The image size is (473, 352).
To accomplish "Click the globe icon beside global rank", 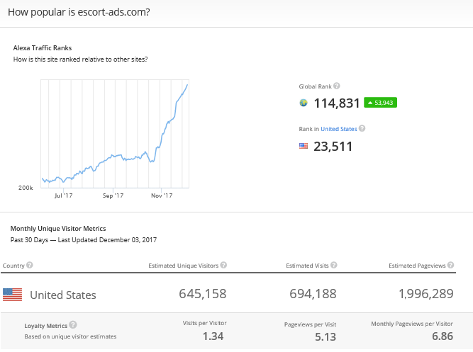I will [x=304, y=103].
